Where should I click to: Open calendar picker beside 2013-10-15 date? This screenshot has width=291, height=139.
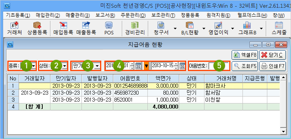point(183,66)
